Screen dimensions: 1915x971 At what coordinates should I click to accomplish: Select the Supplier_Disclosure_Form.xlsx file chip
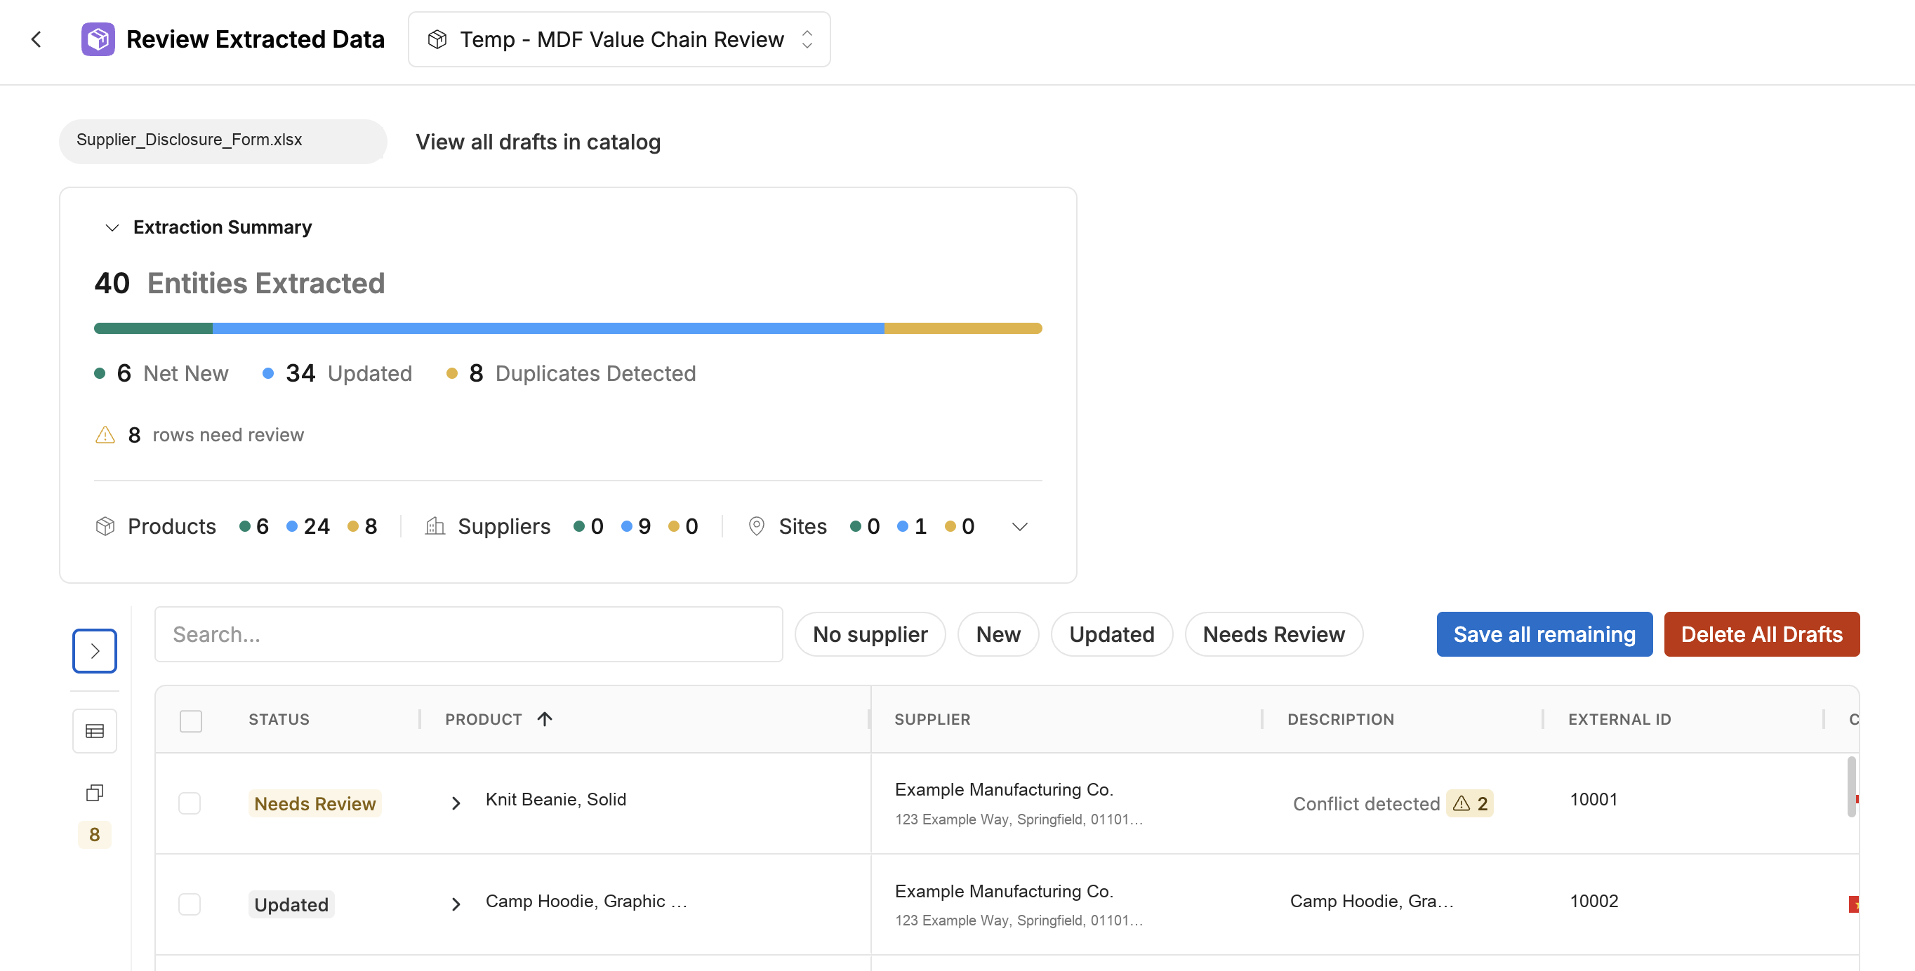[223, 140]
